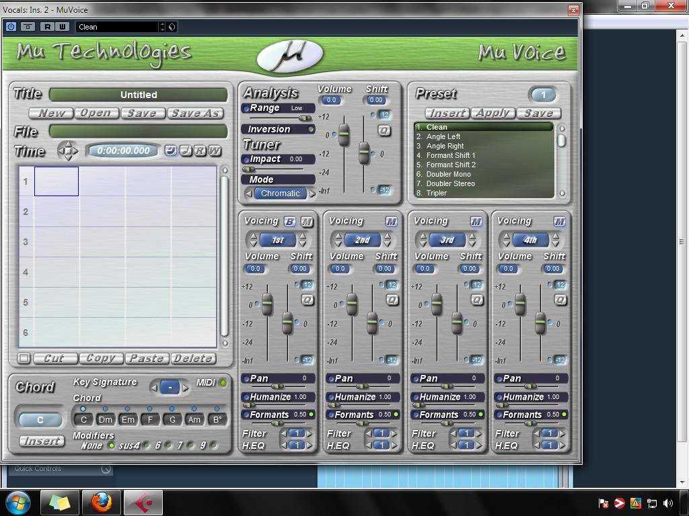Viewport: 689px width, 516px height.
Task: Mute the 2nd Voicing with its M icon
Action: tap(391, 222)
